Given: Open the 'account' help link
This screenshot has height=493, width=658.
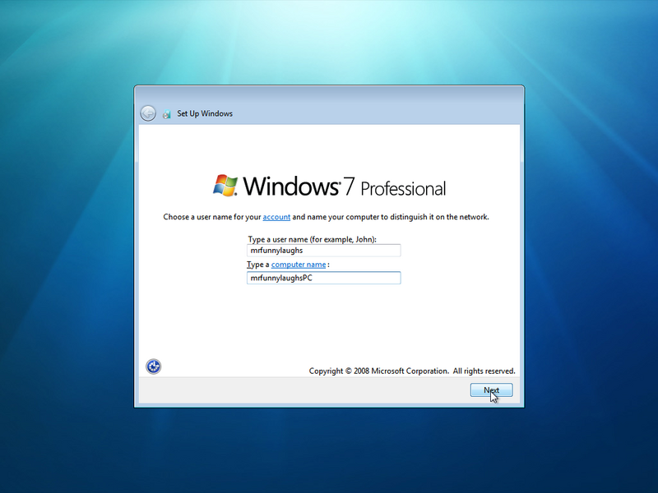Looking at the screenshot, I should [x=276, y=217].
